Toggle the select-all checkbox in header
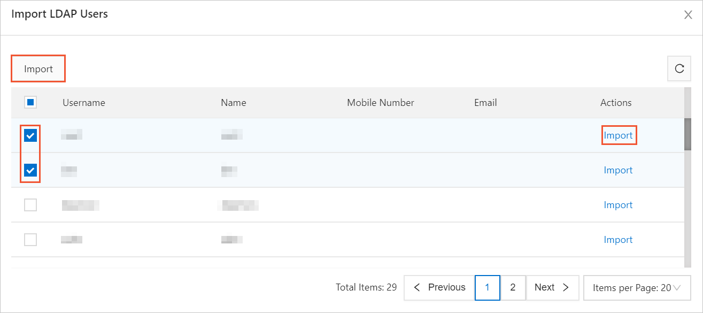 [x=30, y=102]
